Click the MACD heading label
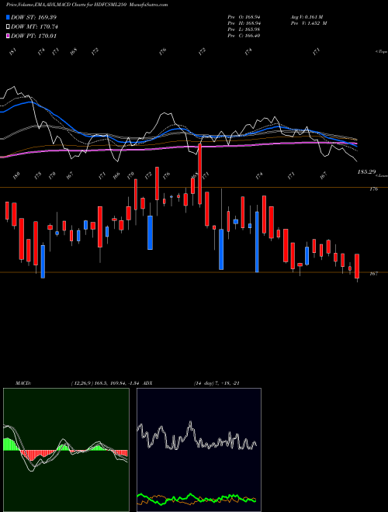 point(23,383)
